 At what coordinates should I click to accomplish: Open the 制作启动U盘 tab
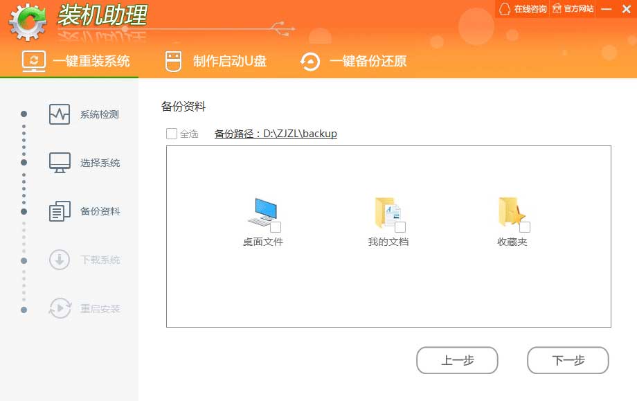pos(215,61)
